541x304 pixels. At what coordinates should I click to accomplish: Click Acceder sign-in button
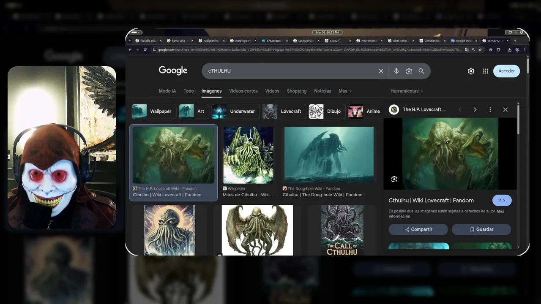[506, 71]
